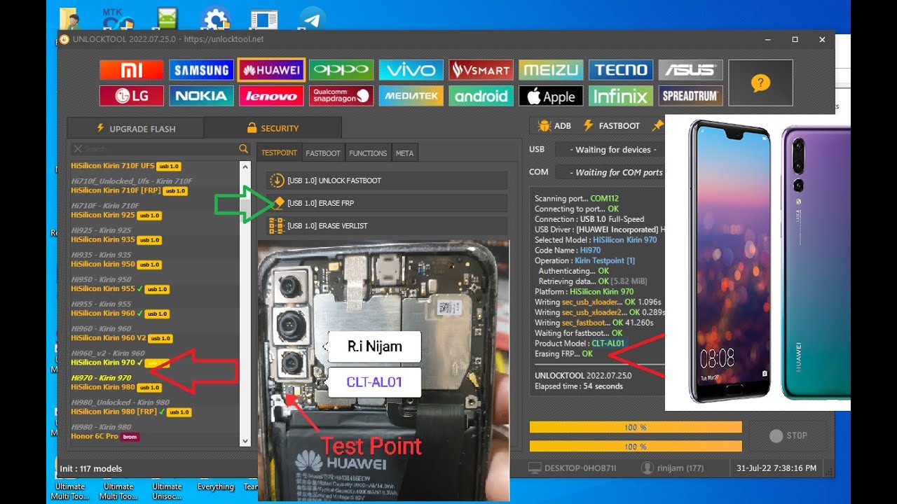
Task: Click the rinijam (177) account label
Action: tap(672, 468)
